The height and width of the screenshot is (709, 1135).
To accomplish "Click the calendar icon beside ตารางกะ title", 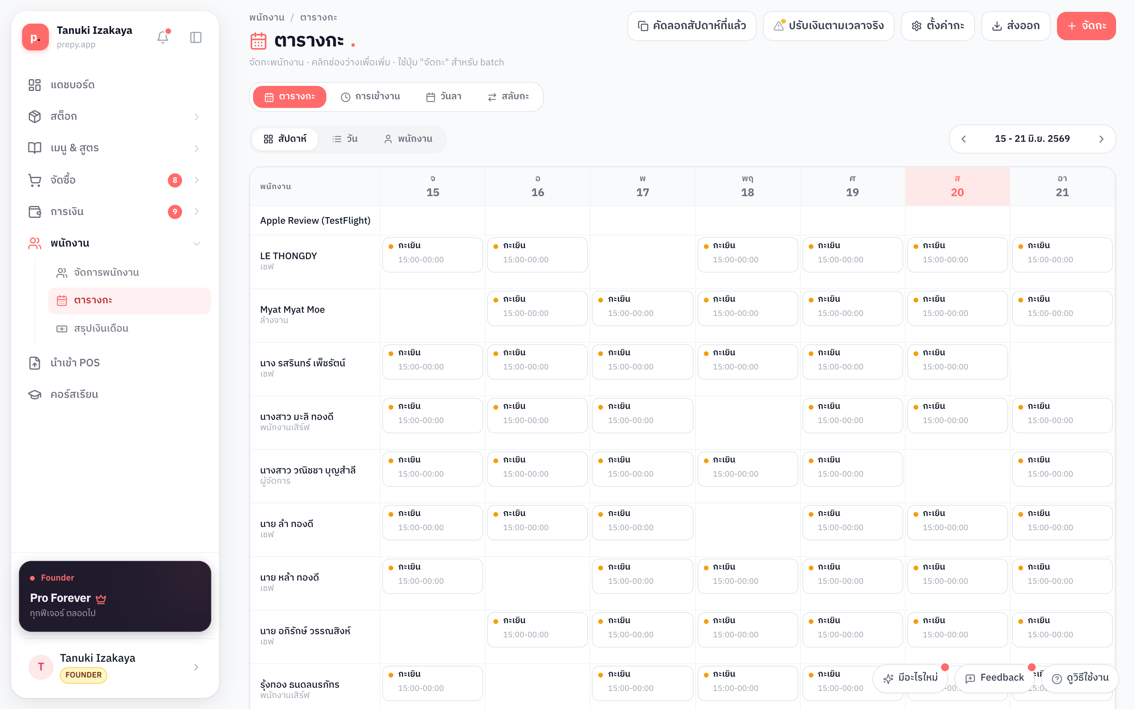I will pos(259,41).
